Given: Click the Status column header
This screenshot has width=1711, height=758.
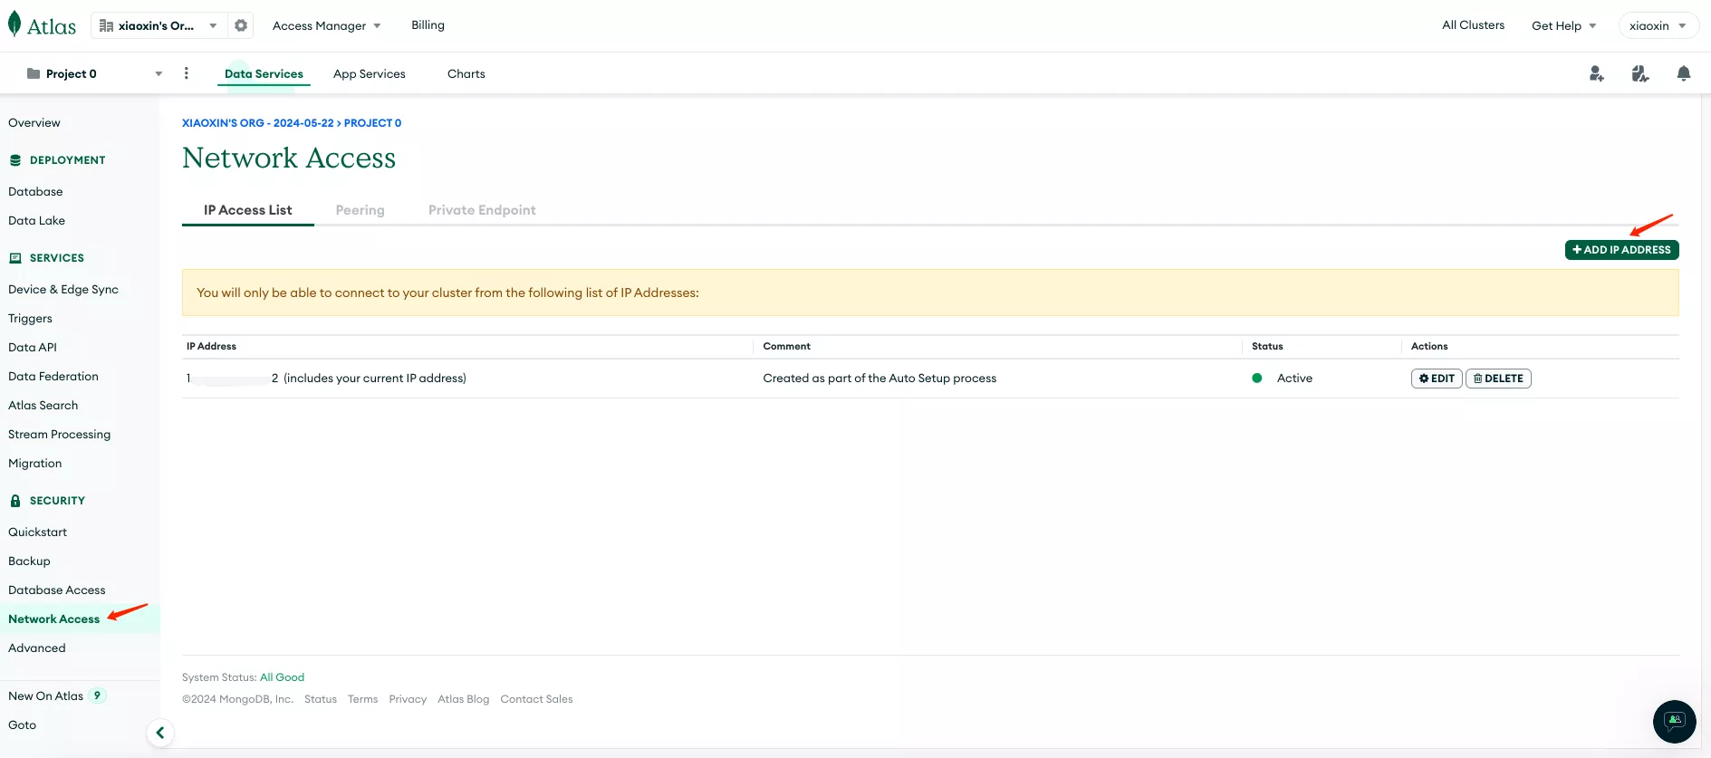Looking at the screenshot, I should [x=1267, y=347].
